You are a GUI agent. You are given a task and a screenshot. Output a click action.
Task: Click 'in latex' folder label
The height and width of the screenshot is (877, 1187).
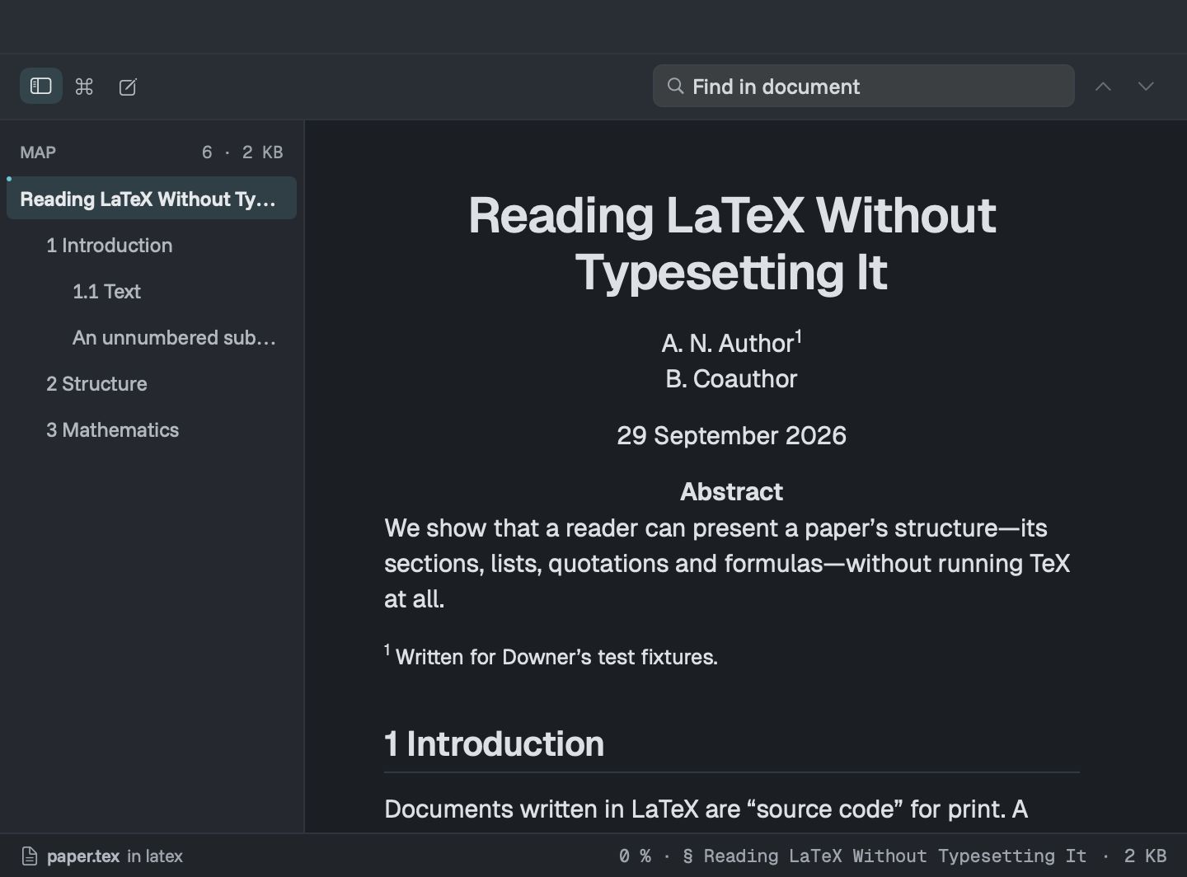point(155,856)
